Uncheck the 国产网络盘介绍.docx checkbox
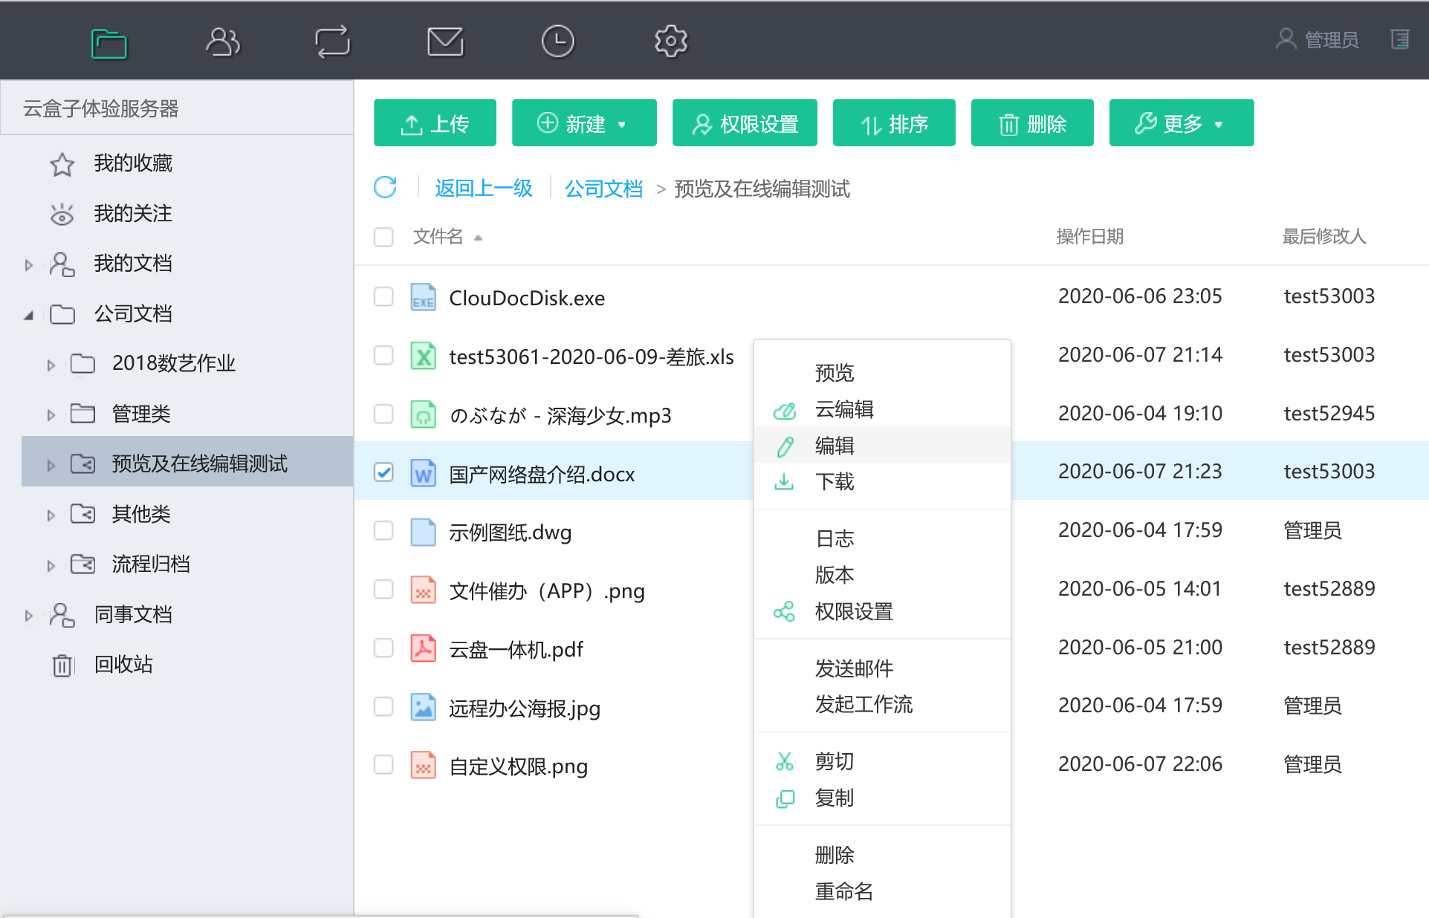 coord(383,472)
